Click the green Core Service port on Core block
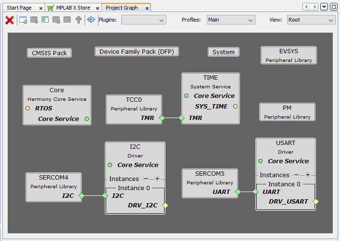The height and width of the screenshot is (241, 340). (87, 119)
